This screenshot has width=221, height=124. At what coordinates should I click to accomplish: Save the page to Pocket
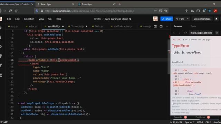[161, 11]
